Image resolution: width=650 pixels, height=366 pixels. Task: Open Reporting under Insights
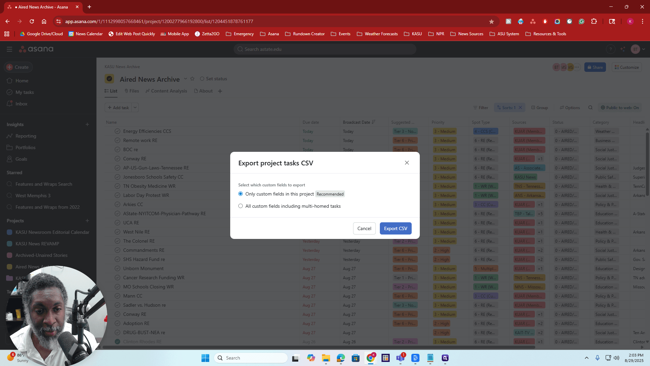tap(26, 136)
